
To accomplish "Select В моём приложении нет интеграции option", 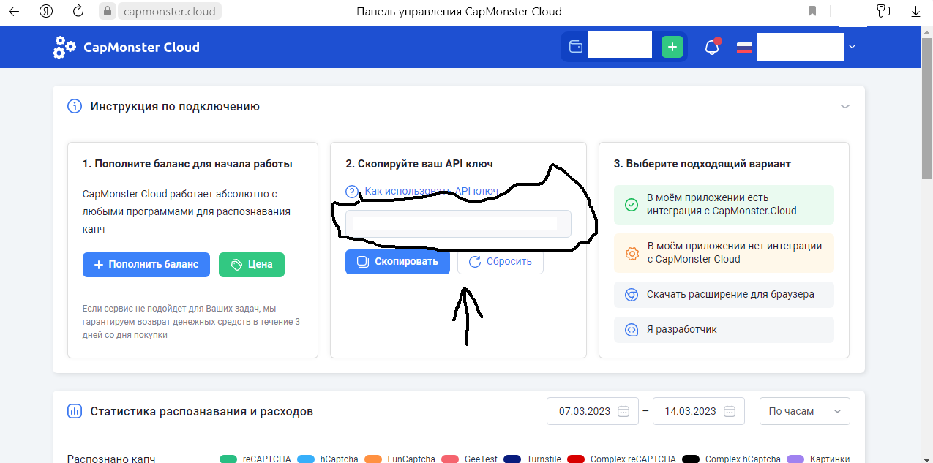I will (724, 252).
